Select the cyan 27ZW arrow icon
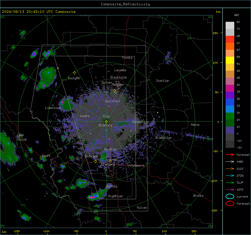 [x=230, y=176]
